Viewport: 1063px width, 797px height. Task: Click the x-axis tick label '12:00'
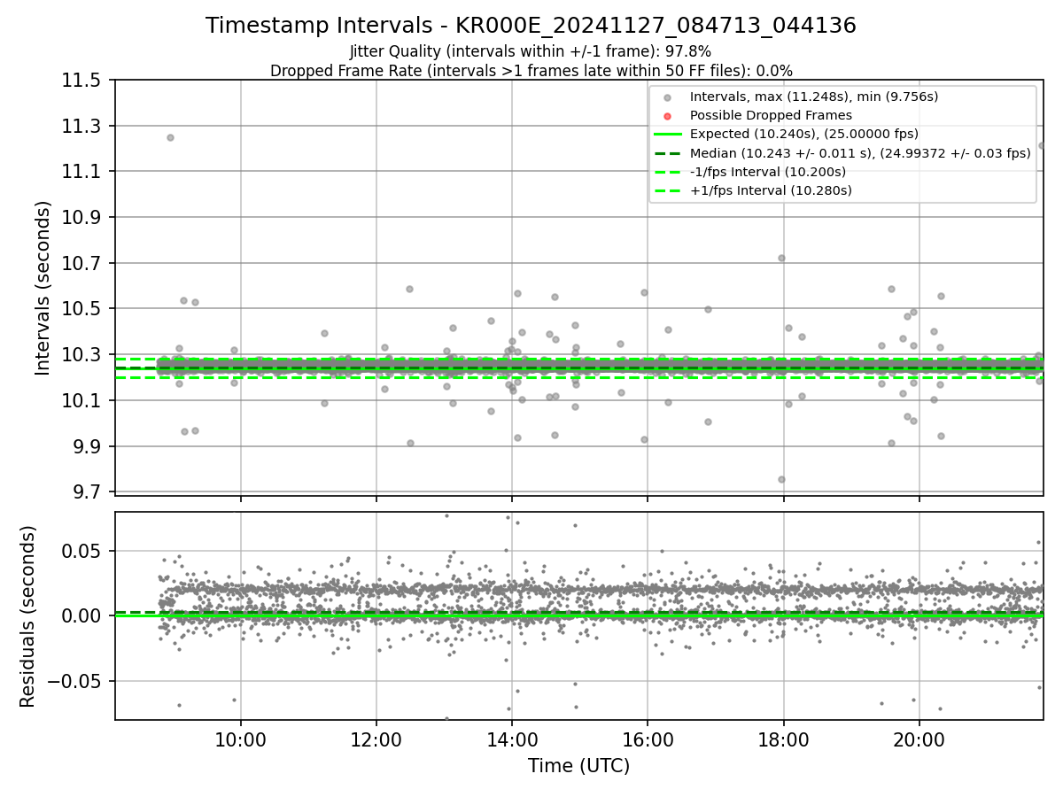coord(376,739)
